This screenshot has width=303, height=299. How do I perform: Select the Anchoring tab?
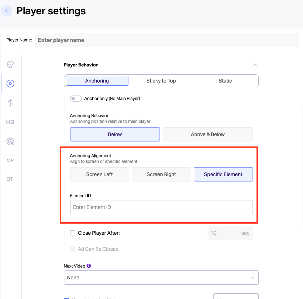(x=97, y=81)
